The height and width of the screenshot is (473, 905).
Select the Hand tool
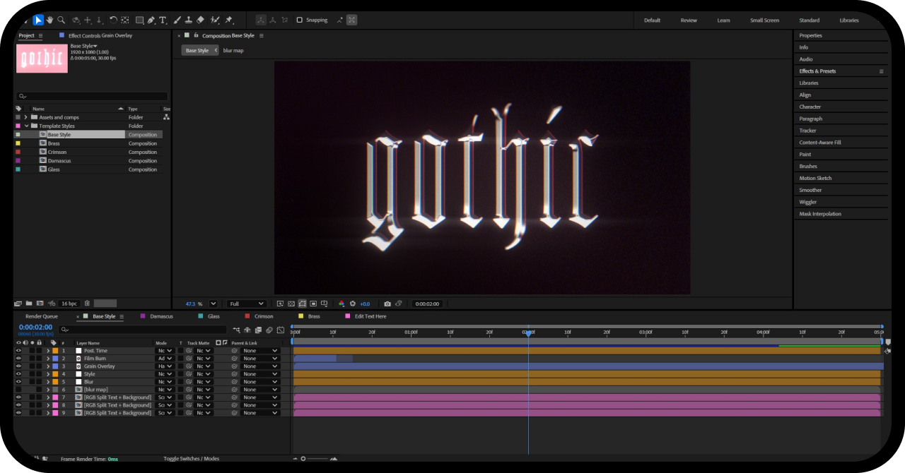click(50, 20)
